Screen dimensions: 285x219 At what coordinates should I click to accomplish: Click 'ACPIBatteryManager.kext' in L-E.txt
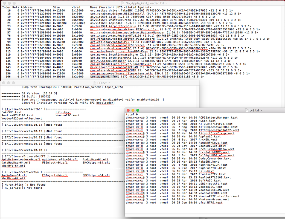[x=218, y=117]
